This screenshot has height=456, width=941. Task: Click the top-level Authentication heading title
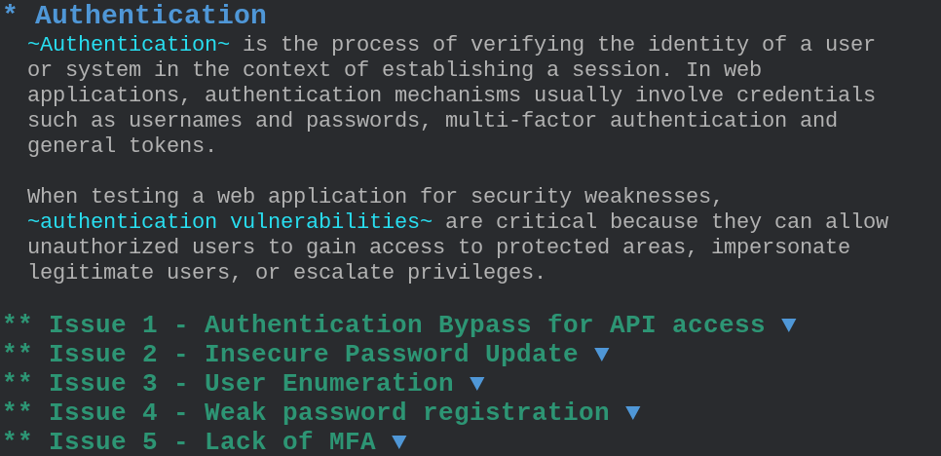tap(150, 16)
